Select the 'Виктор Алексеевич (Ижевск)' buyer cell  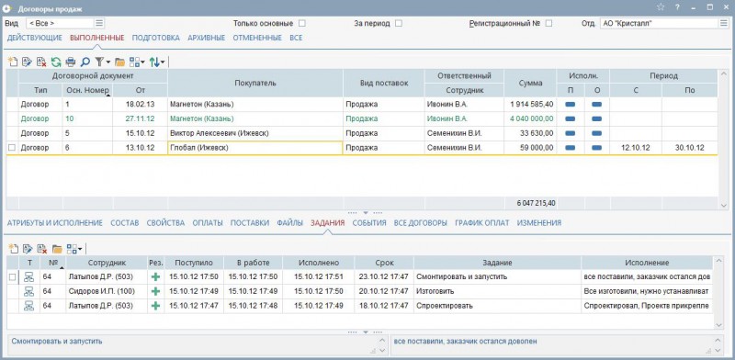(255, 133)
